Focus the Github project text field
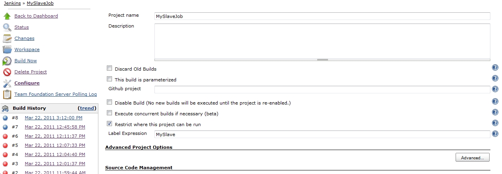Screen dimensions: 502x174 [x=322, y=89]
